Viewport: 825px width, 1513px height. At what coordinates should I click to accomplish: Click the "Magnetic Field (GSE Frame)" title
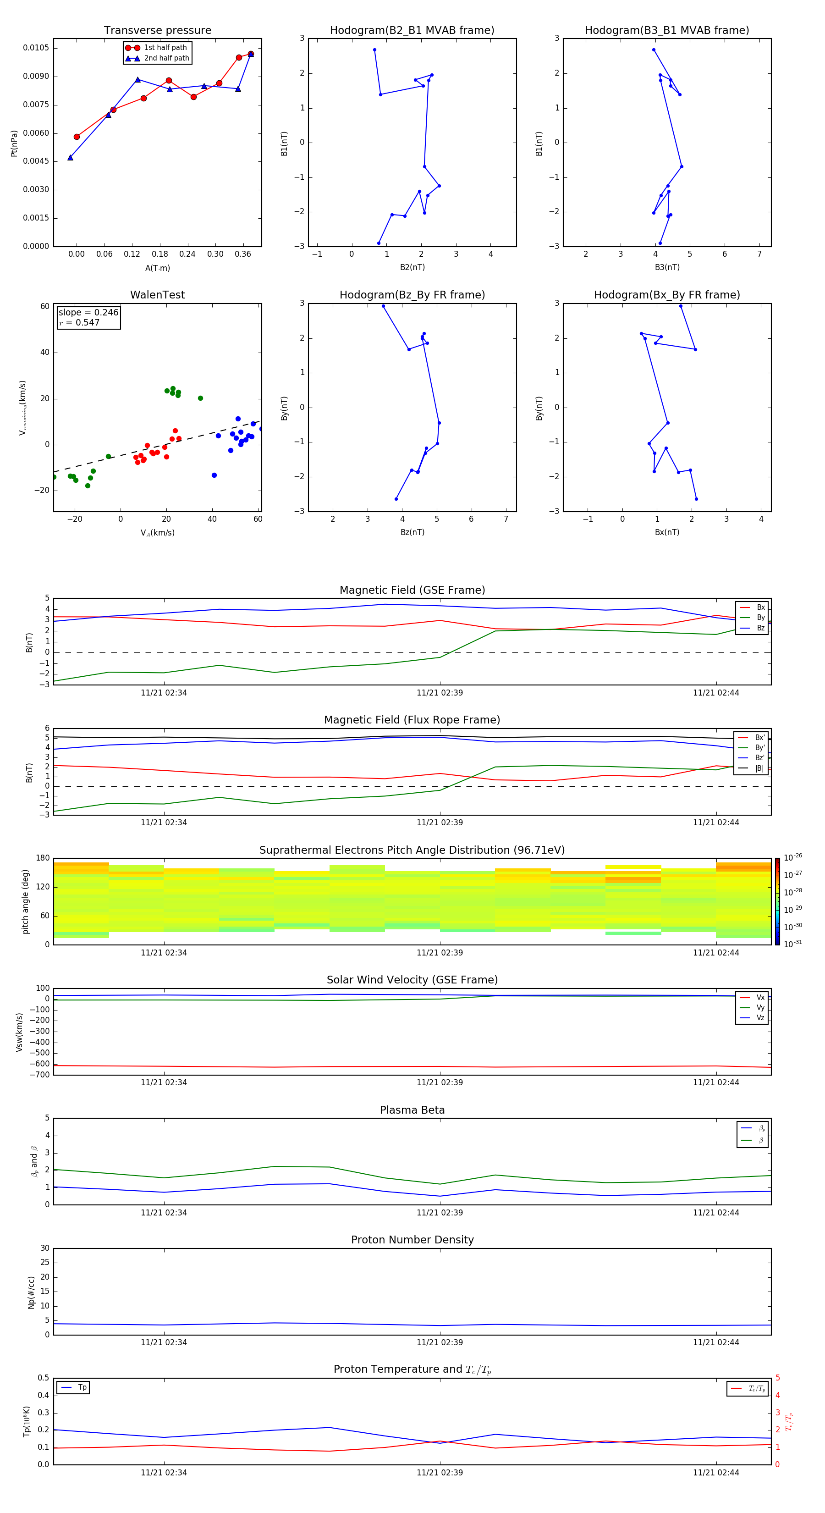click(412, 590)
